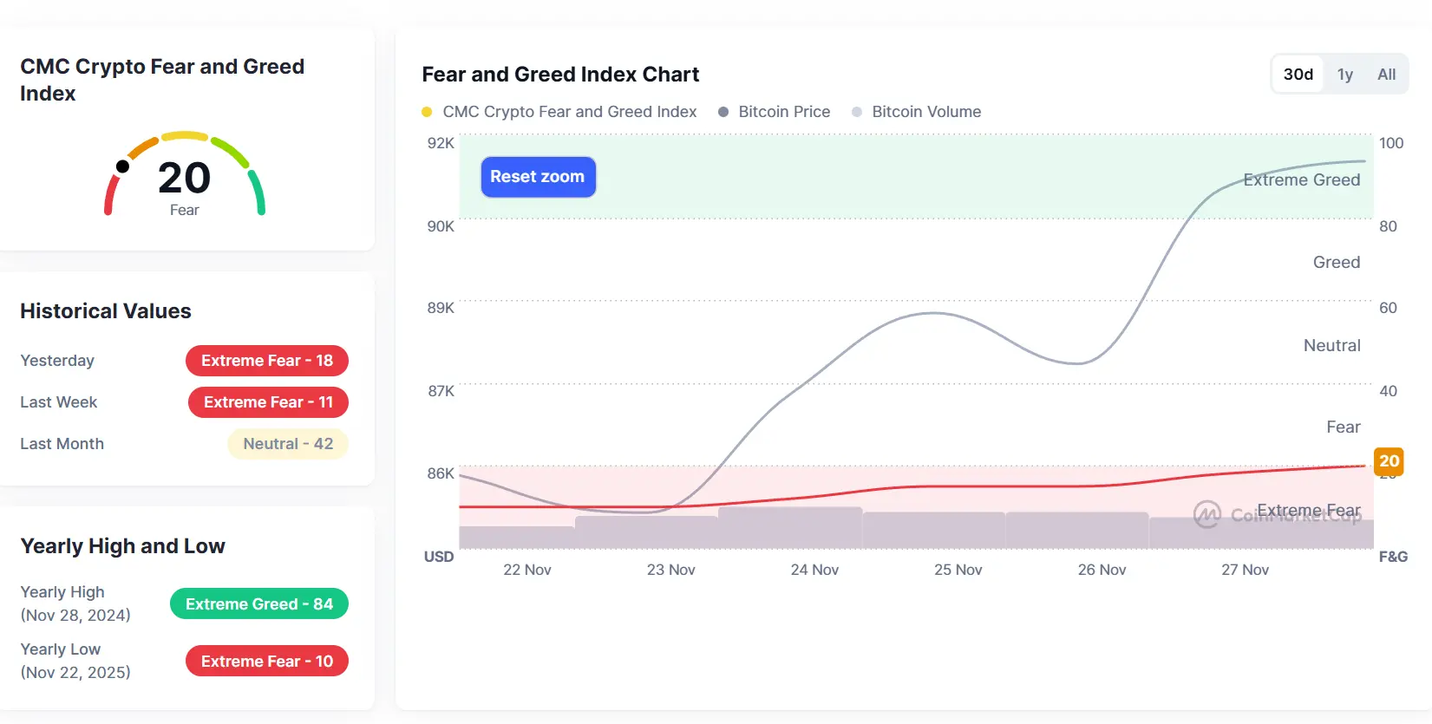Click the light gray Bitcoin Volume dot

pos(857,112)
